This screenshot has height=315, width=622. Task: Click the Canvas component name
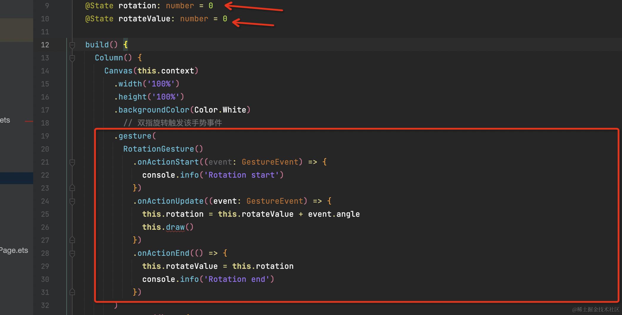coord(118,71)
